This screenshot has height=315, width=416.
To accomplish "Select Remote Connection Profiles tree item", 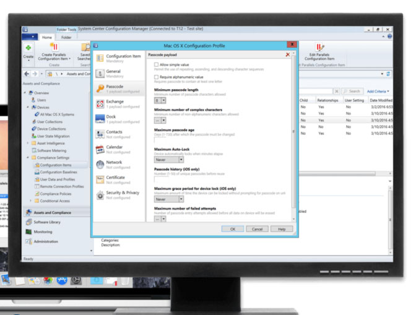I will [59, 186].
